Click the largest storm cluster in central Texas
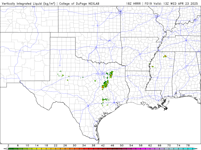 pos(105,85)
